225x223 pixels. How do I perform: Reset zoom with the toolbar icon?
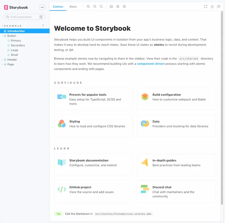101,7
